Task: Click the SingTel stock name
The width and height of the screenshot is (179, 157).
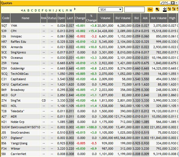Action: (x=16, y=100)
